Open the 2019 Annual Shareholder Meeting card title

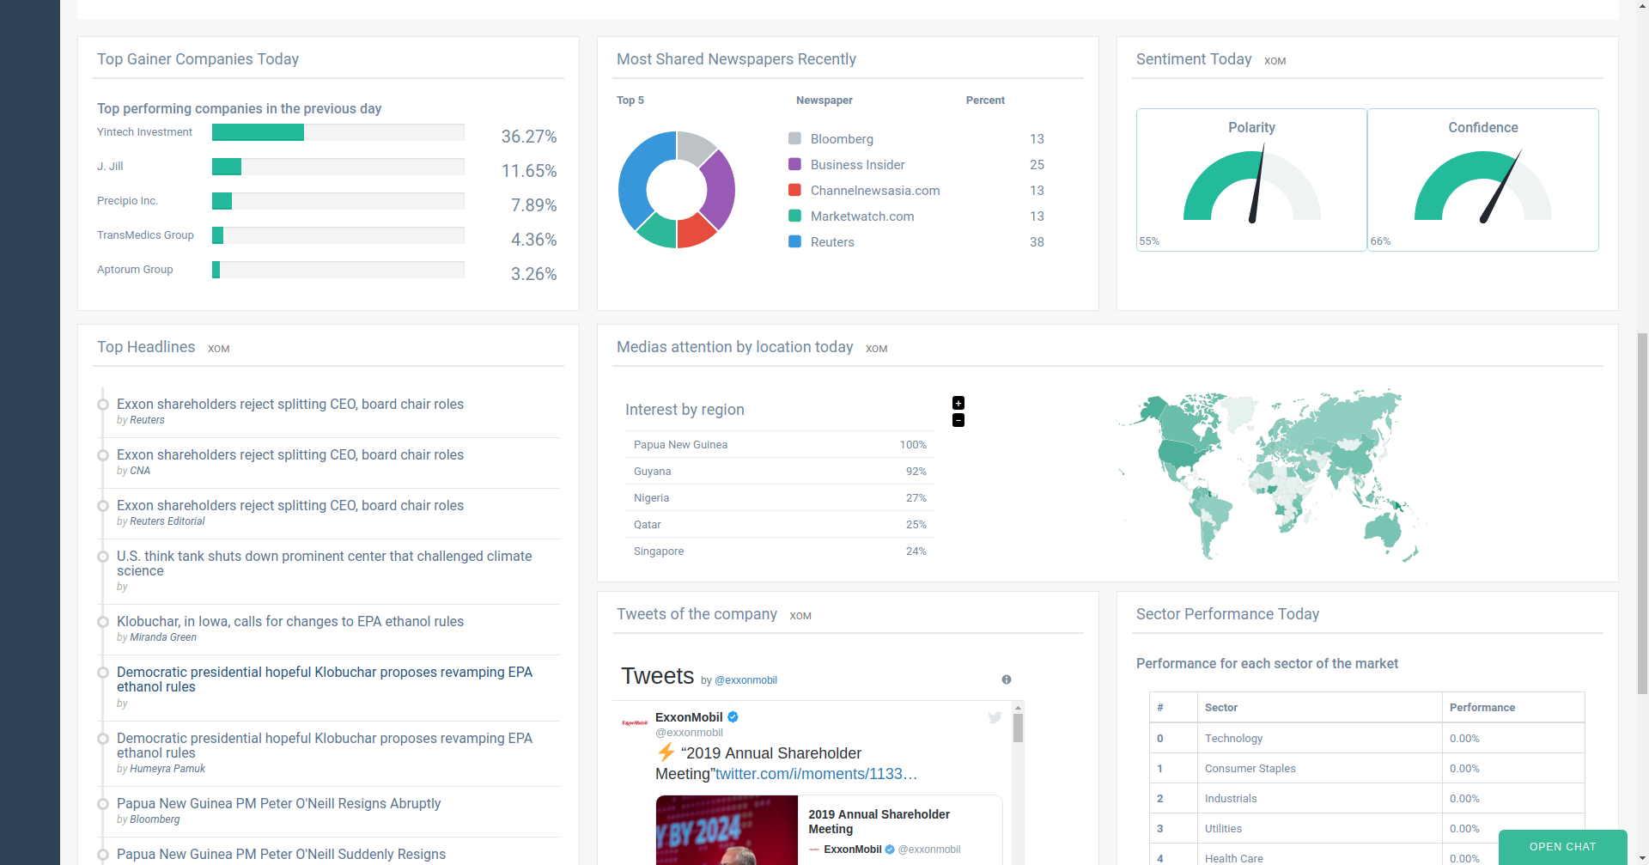879,822
